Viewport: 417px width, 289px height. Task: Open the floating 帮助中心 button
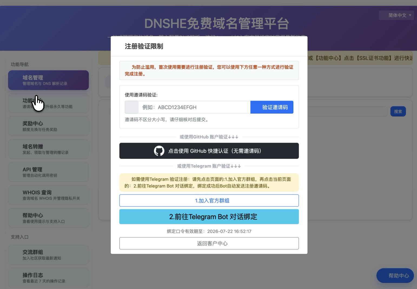click(395, 275)
